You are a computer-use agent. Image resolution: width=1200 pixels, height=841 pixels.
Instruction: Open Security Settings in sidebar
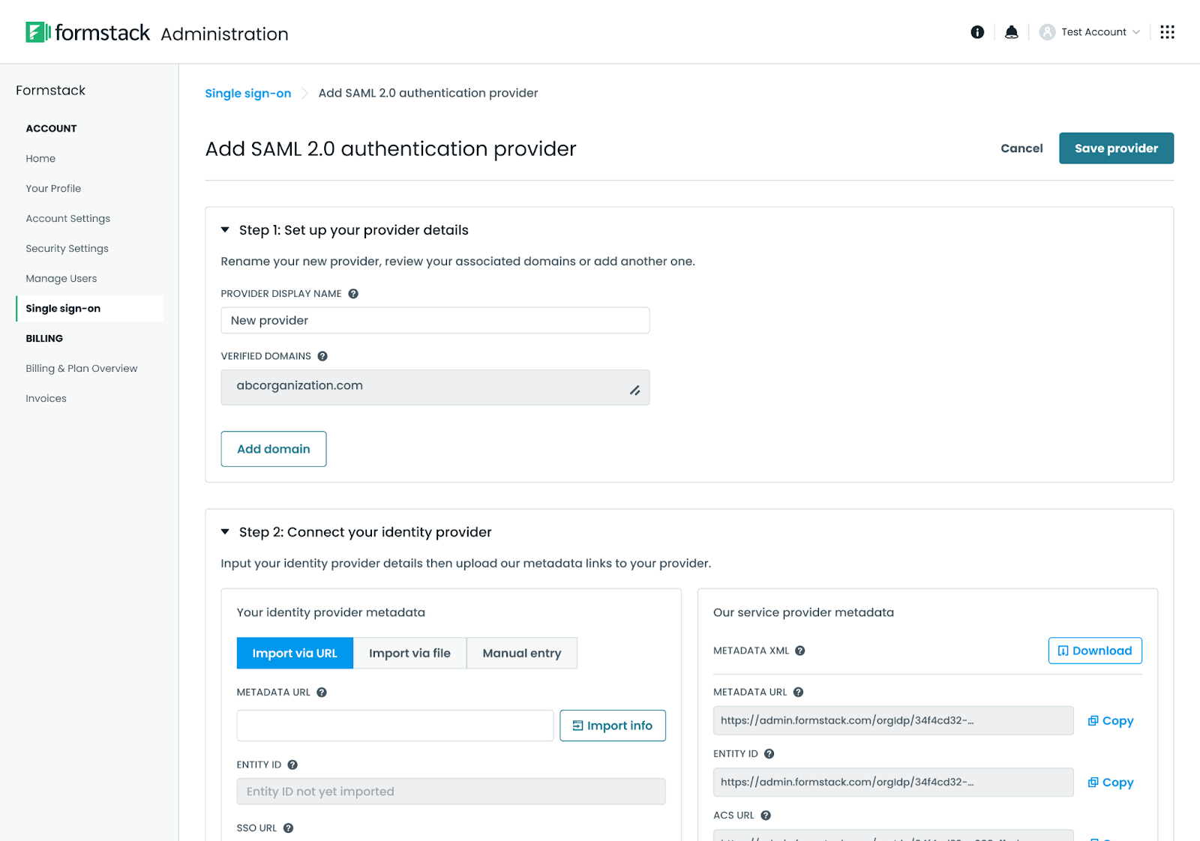(x=67, y=249)
